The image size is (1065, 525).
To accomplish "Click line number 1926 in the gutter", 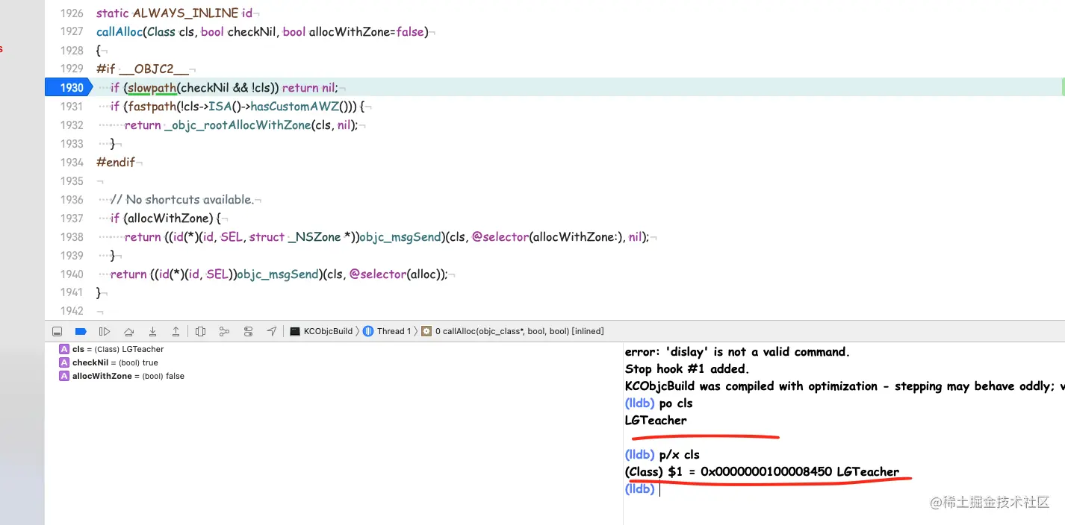I will point(72,13).
